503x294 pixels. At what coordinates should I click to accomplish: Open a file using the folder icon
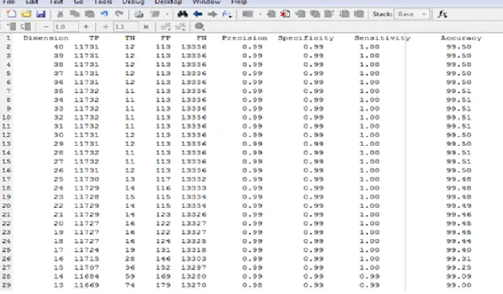pyautogui.click(x=26, y=14)
